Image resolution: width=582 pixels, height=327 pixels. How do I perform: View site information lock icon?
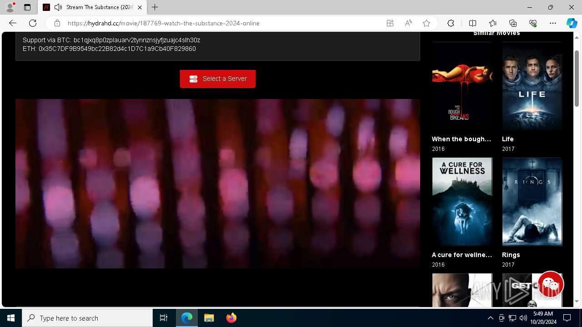coord(57,23)
